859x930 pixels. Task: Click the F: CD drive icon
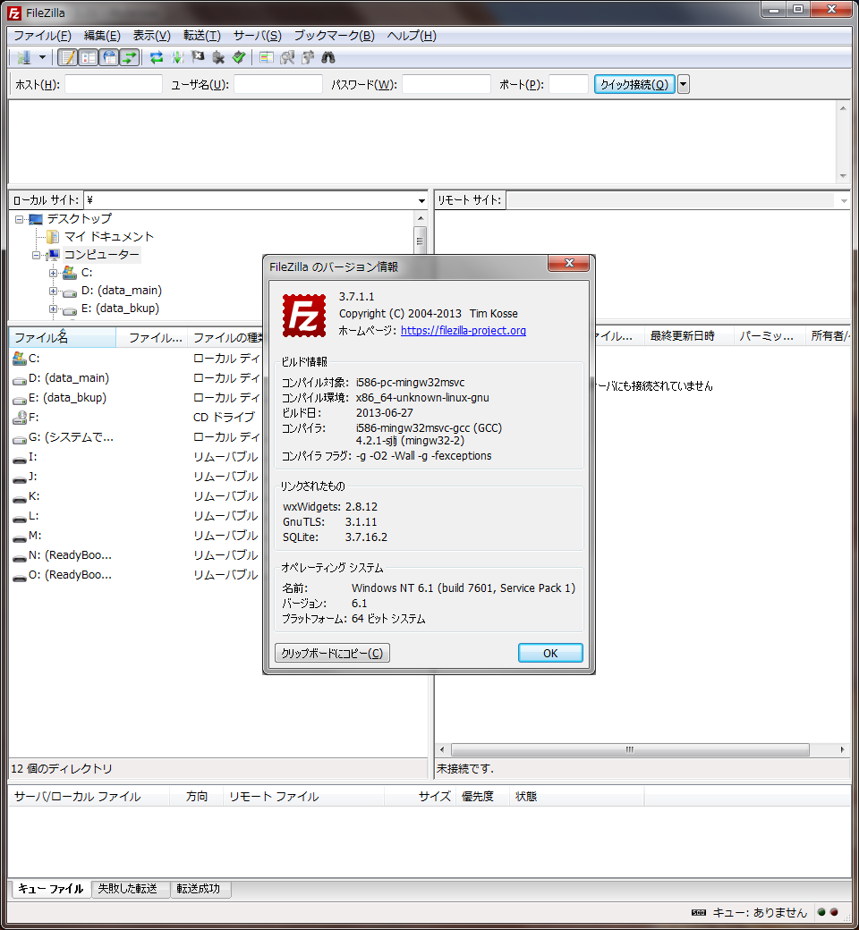point(19,418)
